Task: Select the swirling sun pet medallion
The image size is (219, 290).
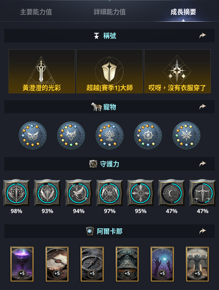Action: click(148, 135)
